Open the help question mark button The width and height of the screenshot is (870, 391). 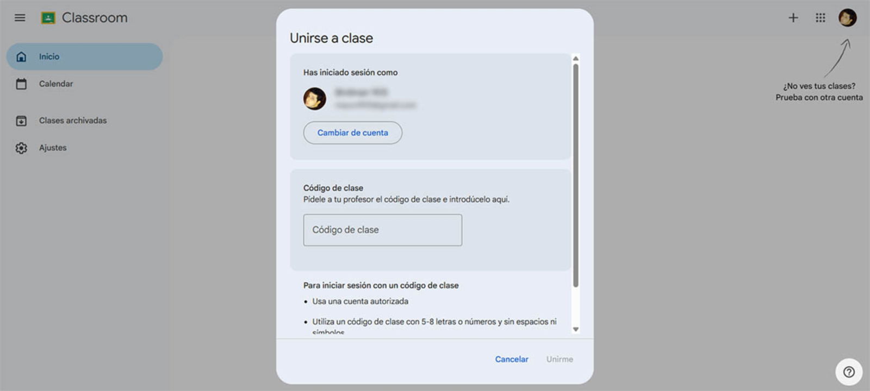coord(849,372)
